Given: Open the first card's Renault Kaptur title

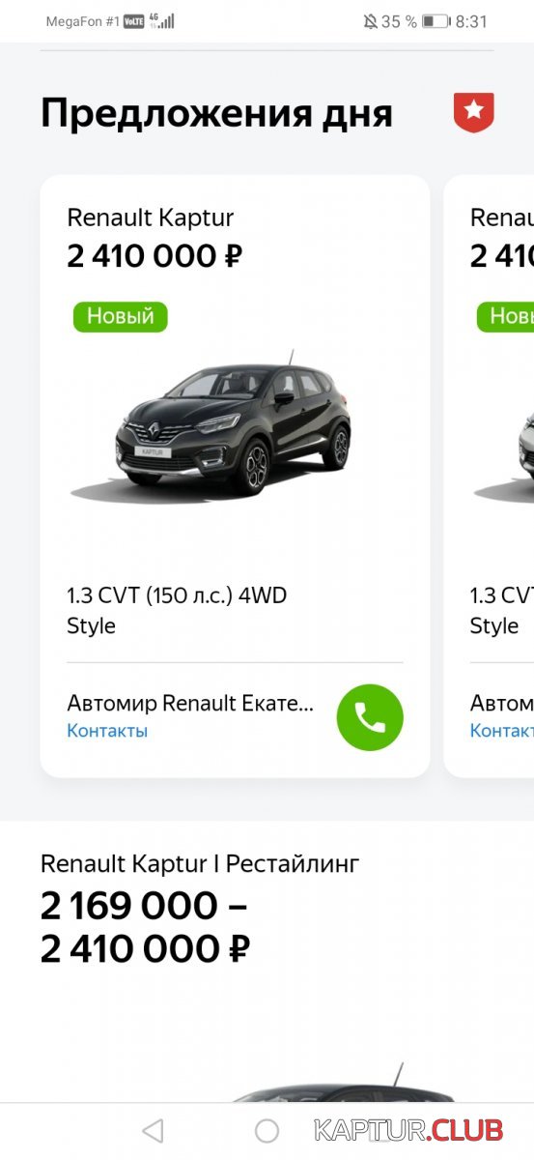Looking at the screenshot, I should (x=150, y=217).
